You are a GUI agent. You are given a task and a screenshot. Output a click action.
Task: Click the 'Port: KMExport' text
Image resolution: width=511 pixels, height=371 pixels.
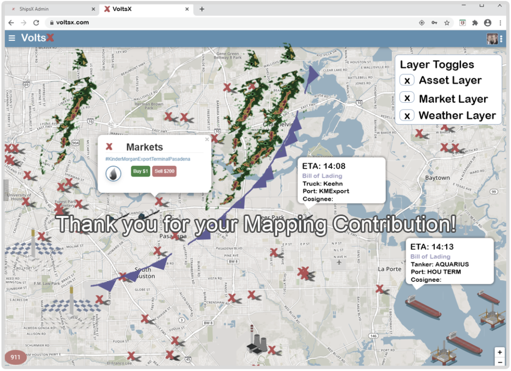[x=325, y=191]
